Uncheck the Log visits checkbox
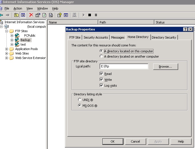Screen dimensions: 195x149 click(101, 85)
